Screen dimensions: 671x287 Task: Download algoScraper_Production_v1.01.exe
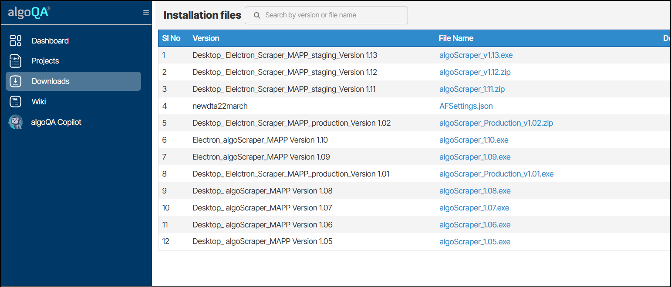[x=496, y=174]
